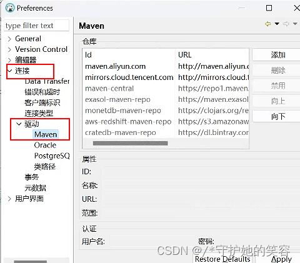Image resolution: width=300 pixels, height=263 pixels.
Task: Click the tree panel horizontal scrollbar
Action: pos(31,261)
